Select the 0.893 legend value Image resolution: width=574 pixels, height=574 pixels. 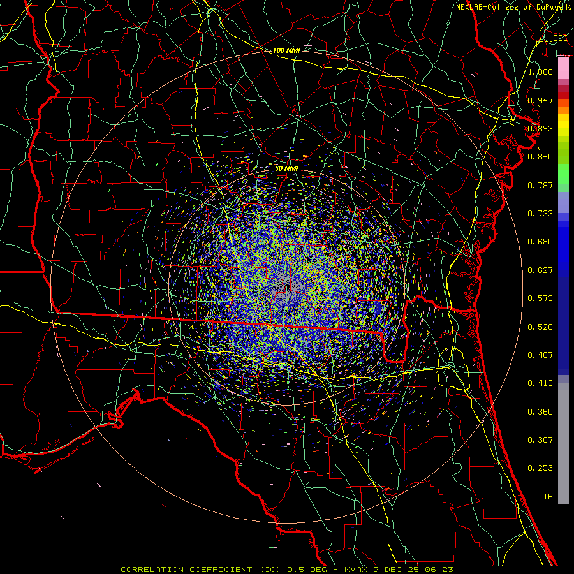pos(540,128)
